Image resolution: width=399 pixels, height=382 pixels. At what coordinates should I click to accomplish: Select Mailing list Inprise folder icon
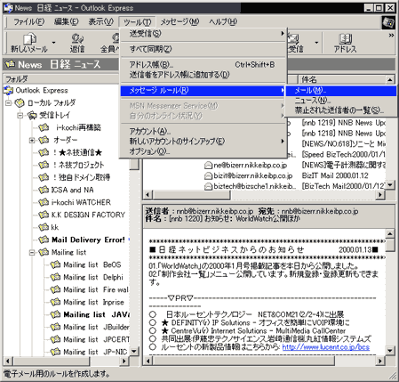pyautogui.click(x=55, y=302)
